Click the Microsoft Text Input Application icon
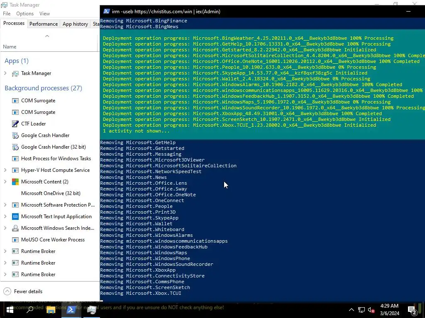 pyautogui.click(x=15, y=217)
